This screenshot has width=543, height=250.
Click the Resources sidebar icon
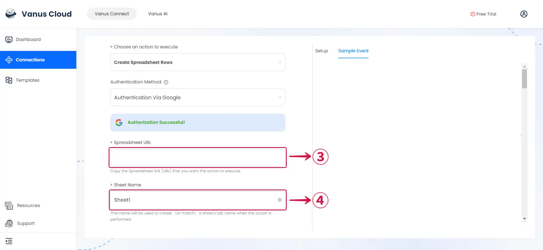[9, 206]
